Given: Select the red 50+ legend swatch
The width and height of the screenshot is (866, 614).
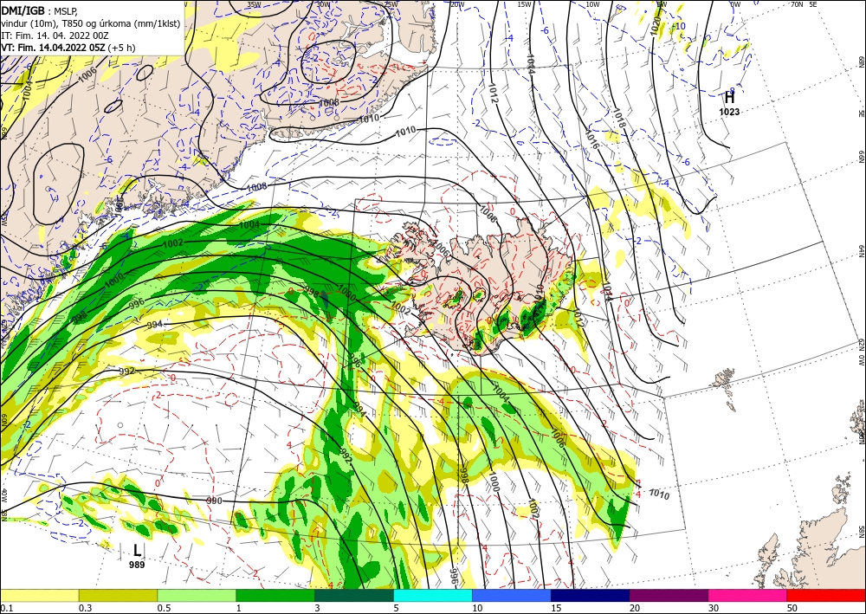Looking at the screenshot, I should pos(827,596).
